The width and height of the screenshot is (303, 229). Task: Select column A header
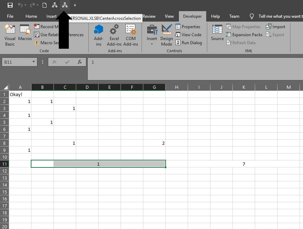[20, 87]
